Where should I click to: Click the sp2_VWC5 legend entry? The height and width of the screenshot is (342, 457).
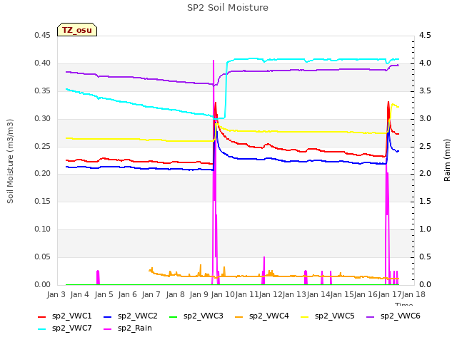(328, 316)
